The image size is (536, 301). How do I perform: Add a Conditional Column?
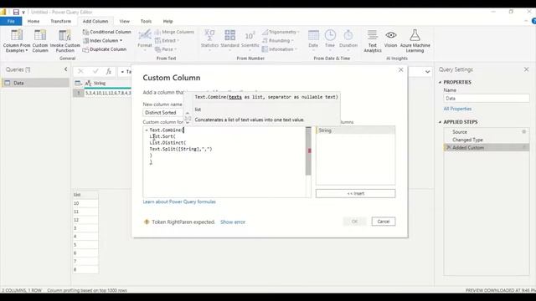point(106,32)
